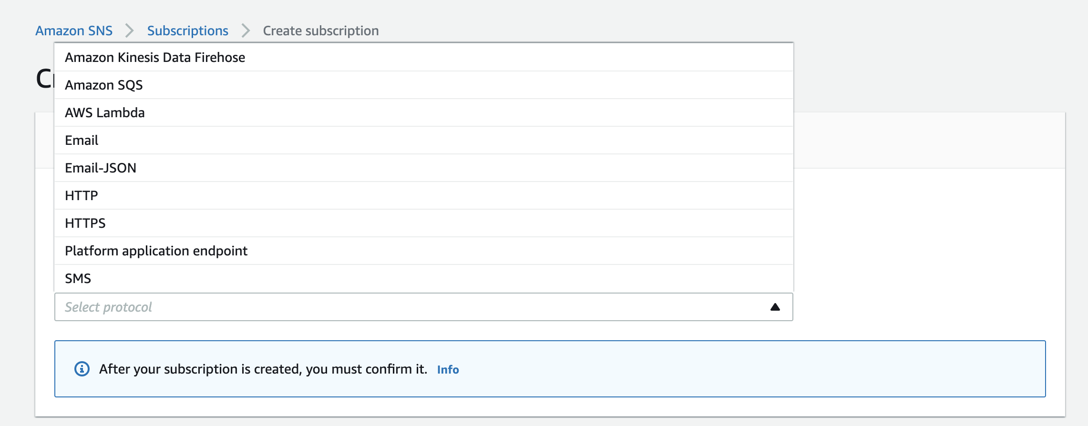
Task: Click the Create subscription breadcrumb text
Action: click(321, 30)
